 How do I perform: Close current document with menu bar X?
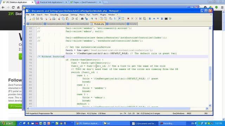(211, 15)
